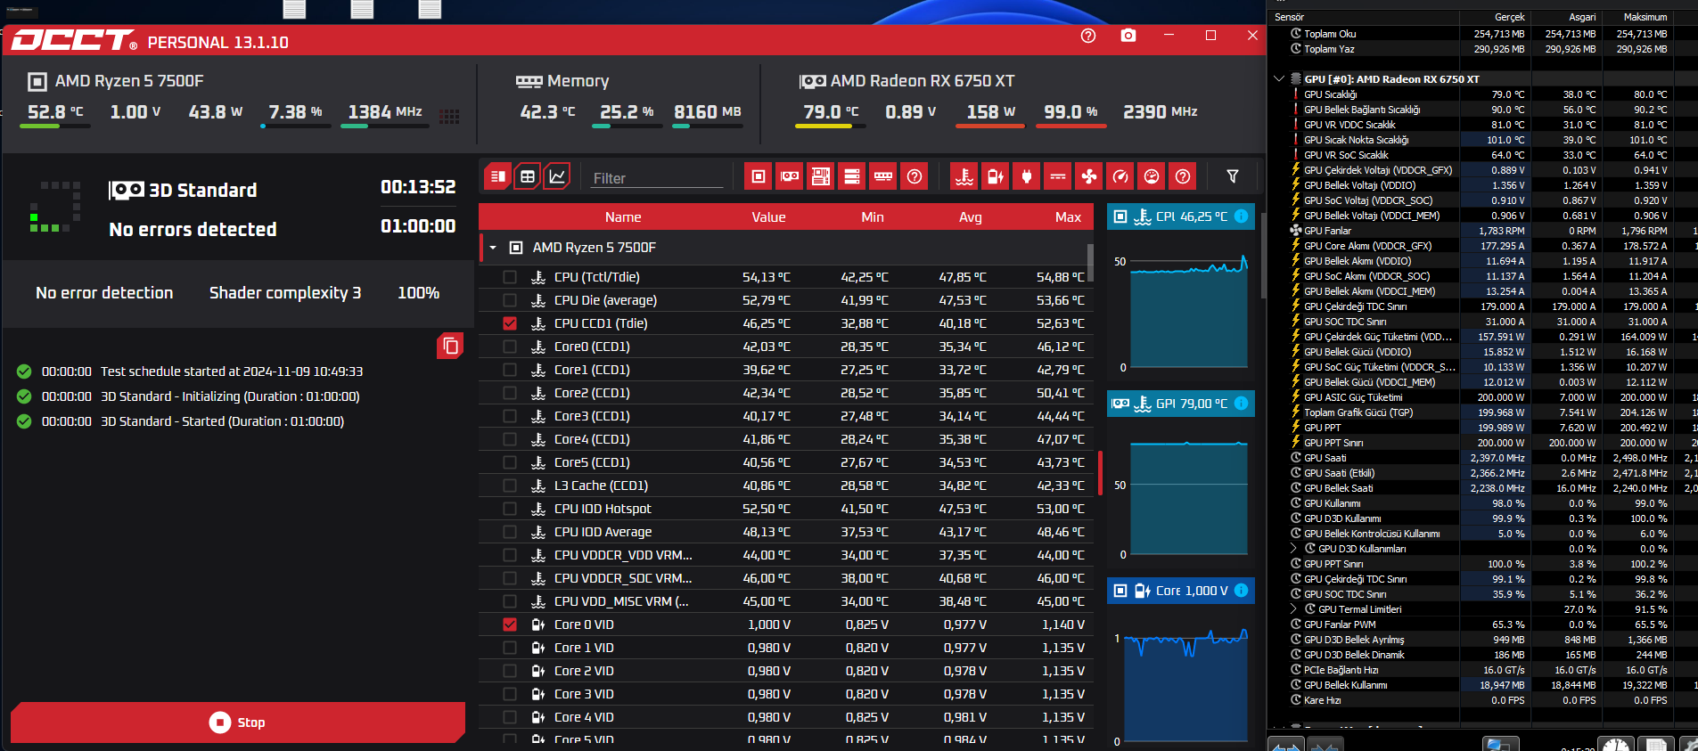
Task: Toggle the graphics card hardware filter icon
Action: [790, 176]
